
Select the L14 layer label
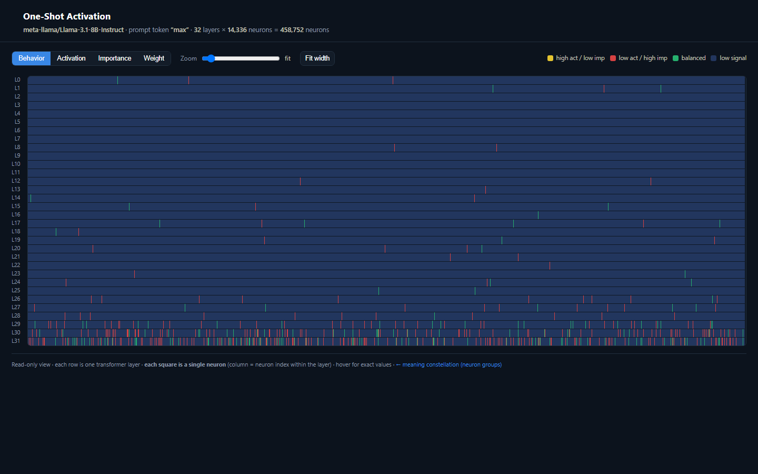point(16,198)
